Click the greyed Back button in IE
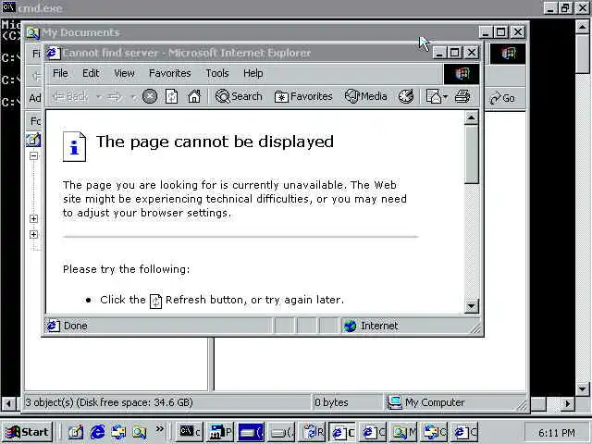Viewport: 592px width, 444px height. click(70, 97)
